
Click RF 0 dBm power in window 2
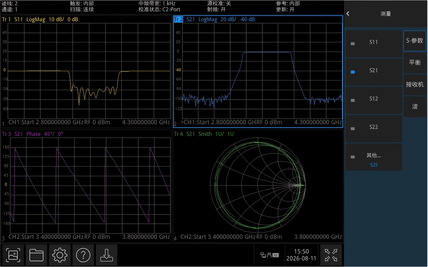(x=269, y=122)
